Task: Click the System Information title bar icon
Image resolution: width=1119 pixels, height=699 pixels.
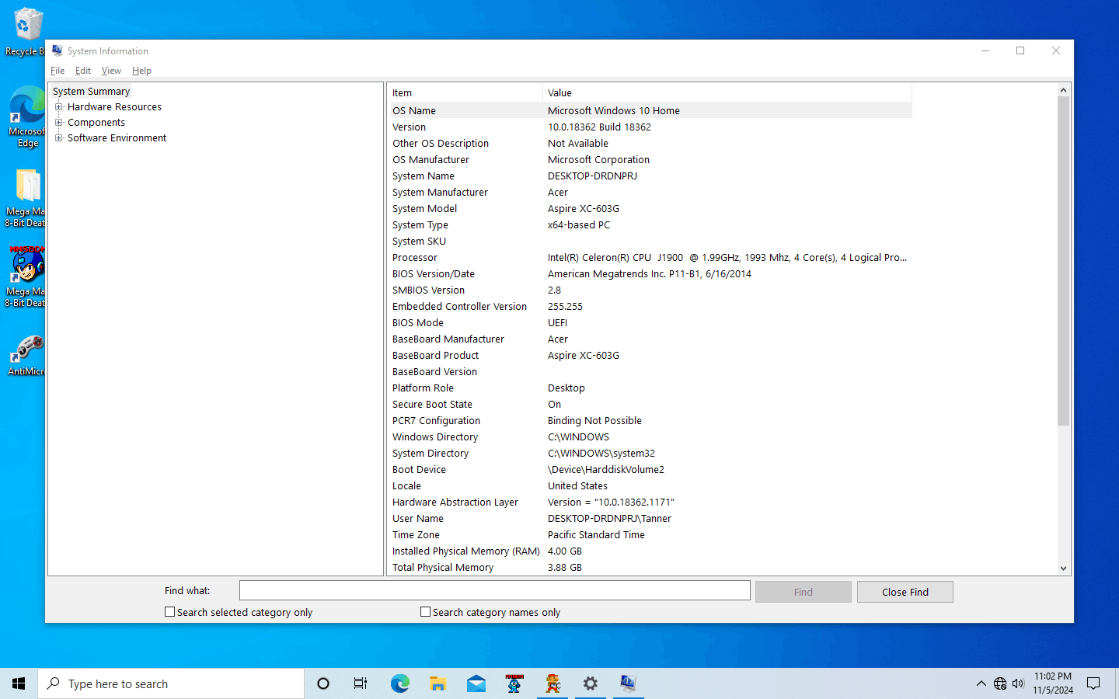Action: point(58,50)
